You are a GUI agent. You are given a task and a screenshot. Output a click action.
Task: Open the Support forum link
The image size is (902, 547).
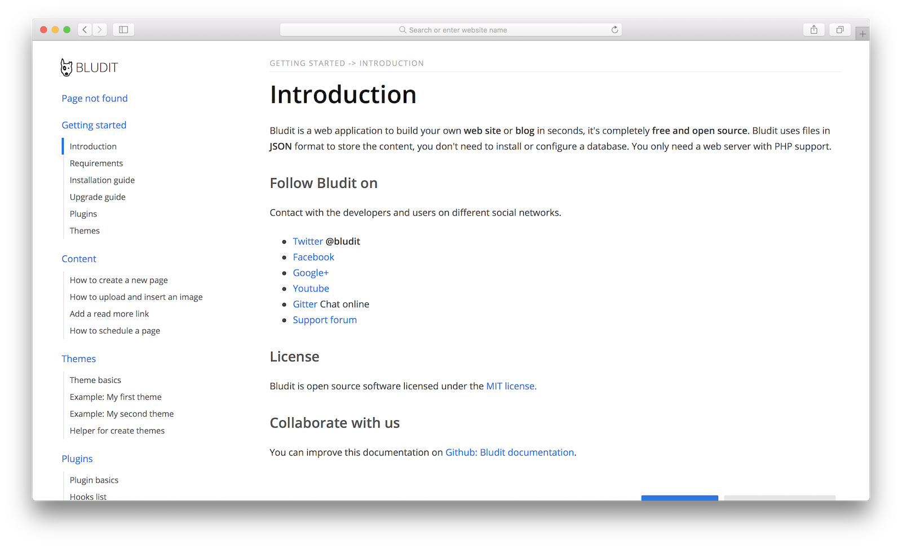[325, 320]
